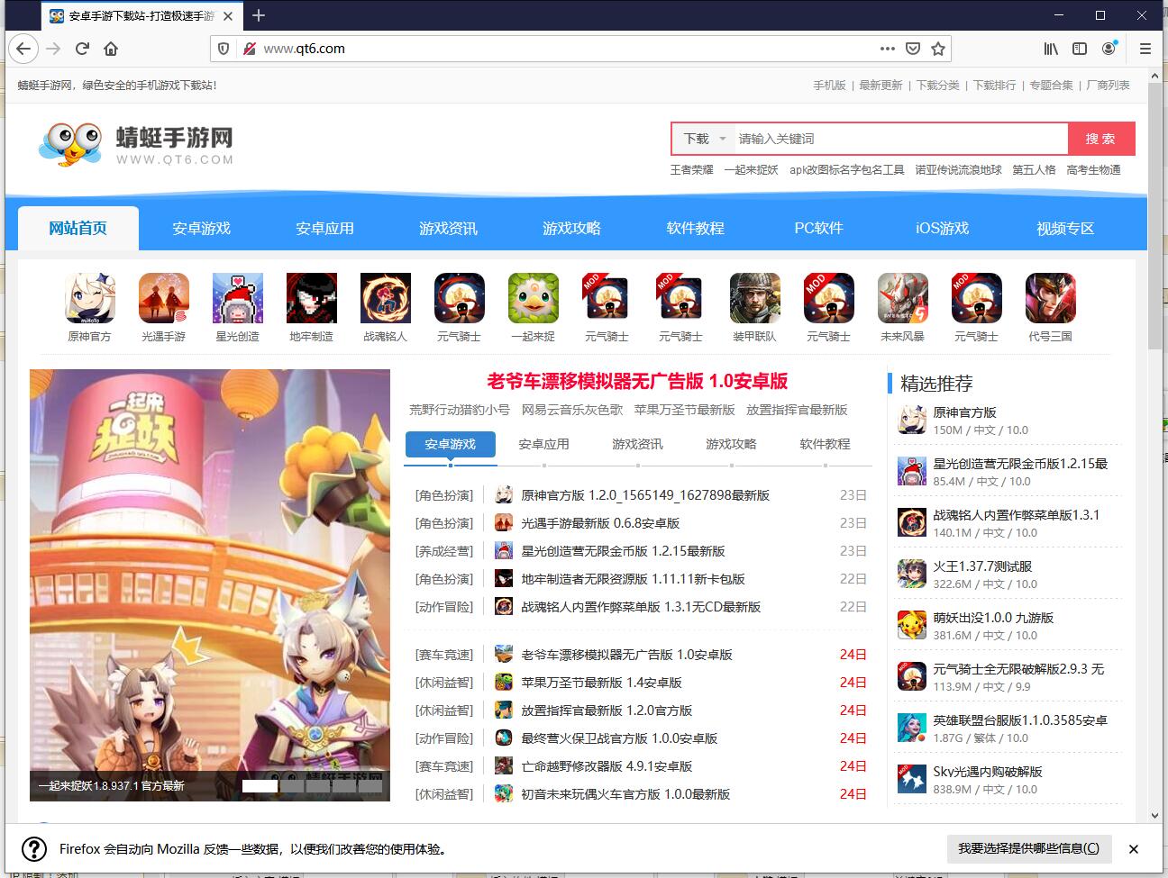Open the 厂商列表 top link
Screen dimensions: 1168x878
click(1109, 86)
